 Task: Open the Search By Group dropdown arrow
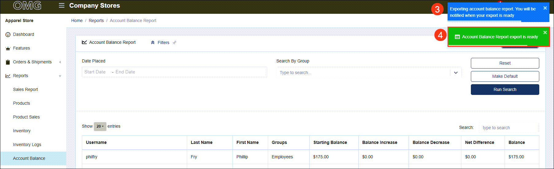456,73
